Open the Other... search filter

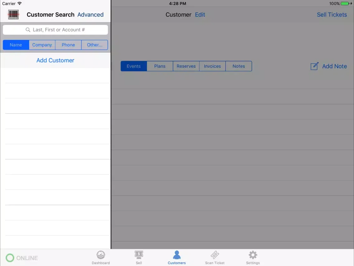[95, 45]
